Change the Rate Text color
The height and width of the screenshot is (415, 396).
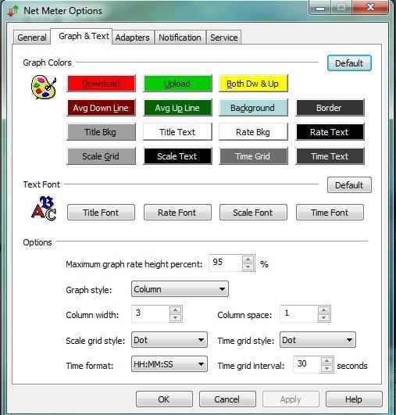[x=330, y=132]
